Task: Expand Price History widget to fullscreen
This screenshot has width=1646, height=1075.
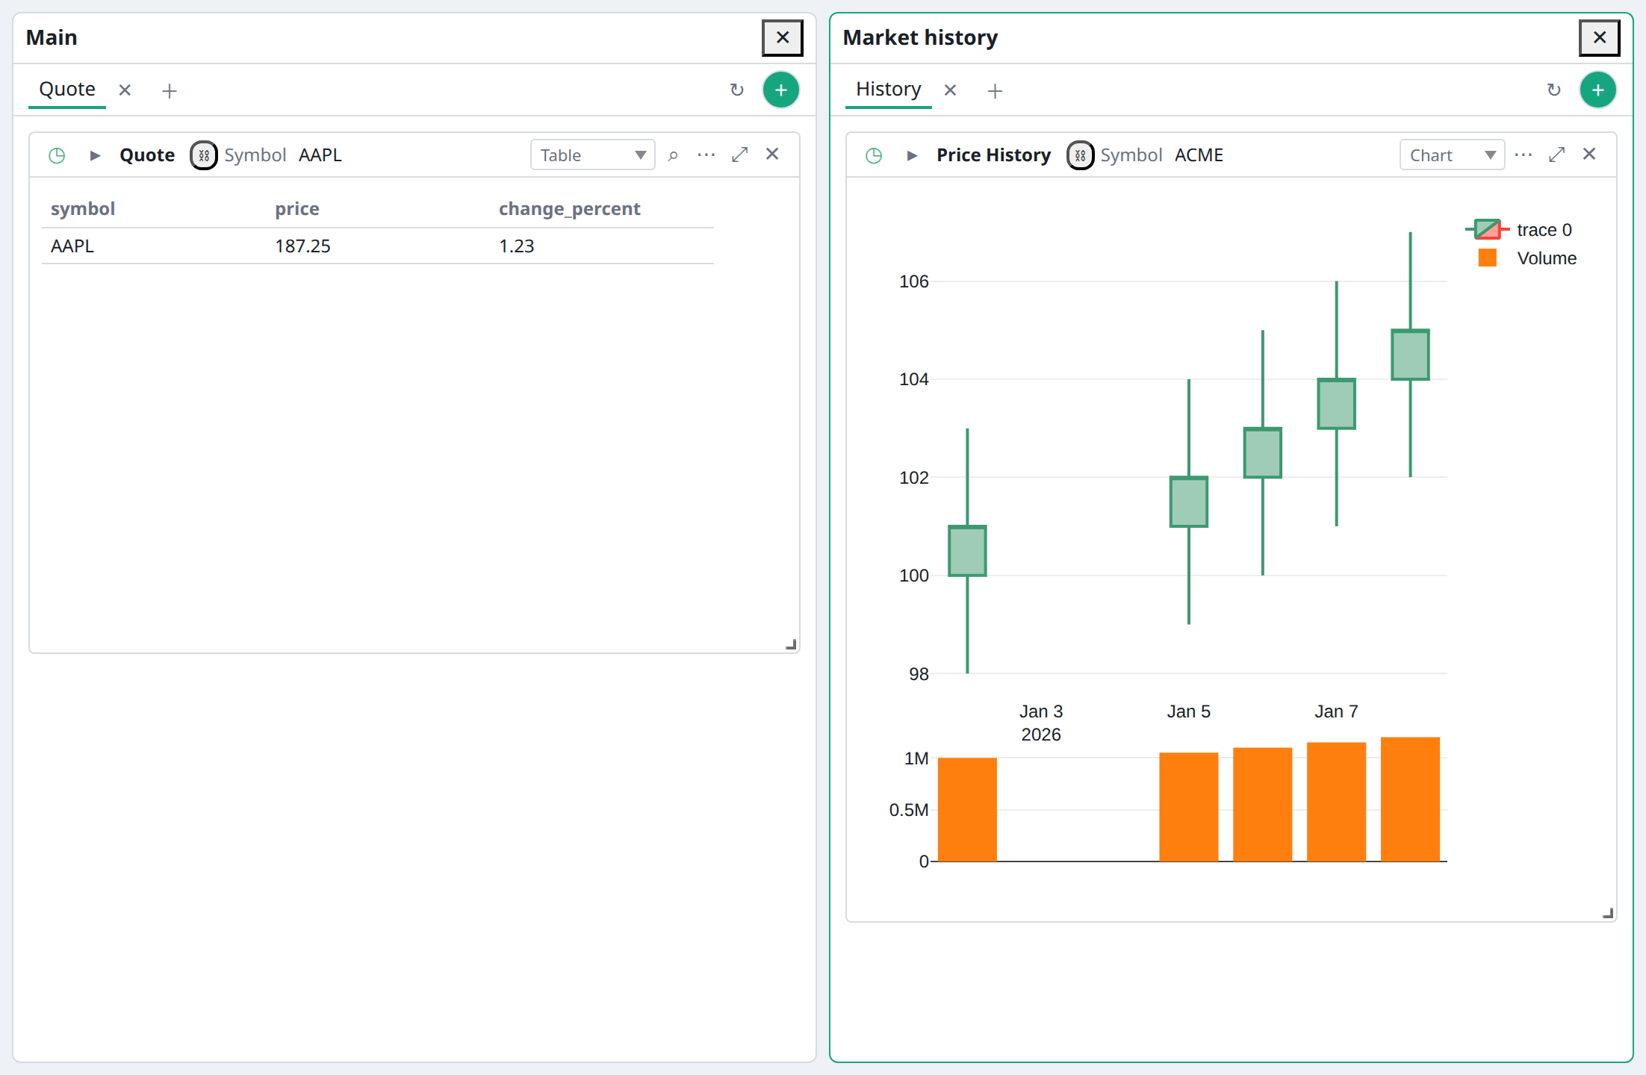Action: click(x=1556, y=155)
